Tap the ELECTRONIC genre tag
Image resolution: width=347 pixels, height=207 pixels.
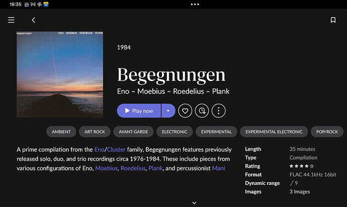pyautogui.click(x=175, y=132)
